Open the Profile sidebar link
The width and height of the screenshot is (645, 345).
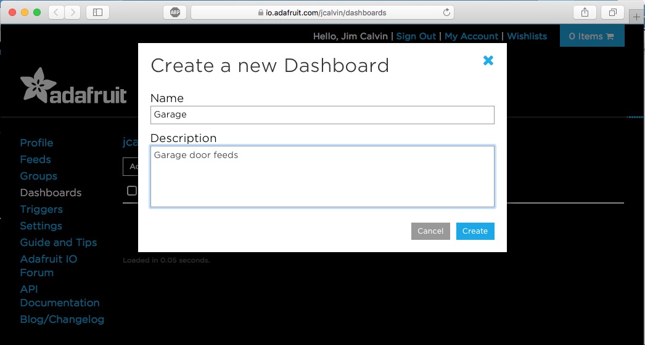[x=36, y=143]
